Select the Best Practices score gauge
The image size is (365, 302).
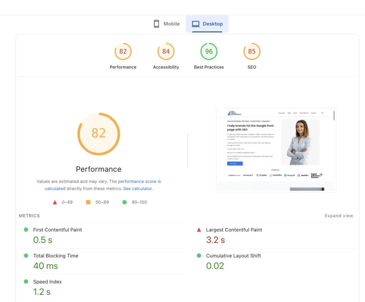click(209, 51)
